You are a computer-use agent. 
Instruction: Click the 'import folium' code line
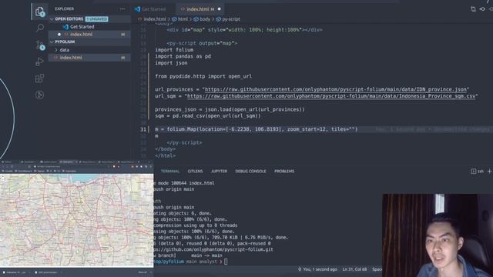[174, 50]
